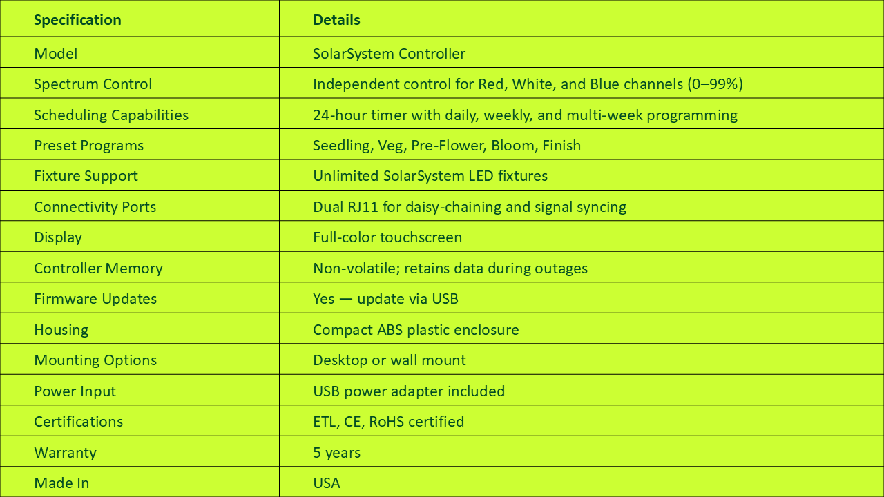884x497 pixels.
Task: Click the Red, White, Blue channels text
Action: click(528, 84)
